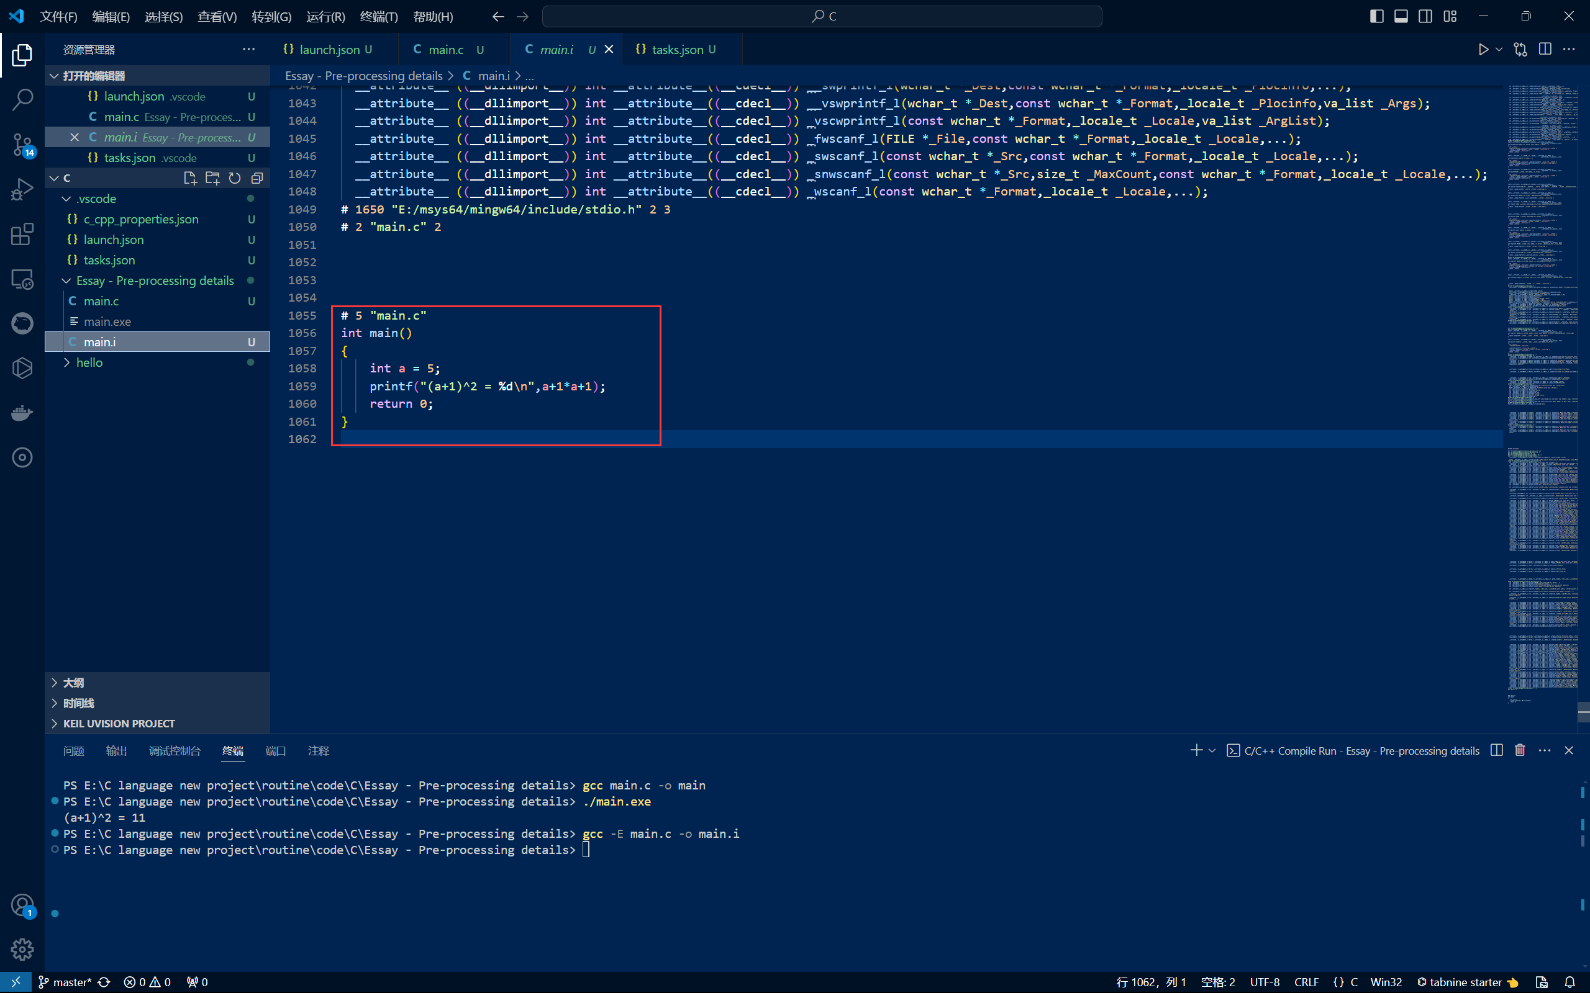
Task: Create new file in C folder
Action: (190, 178)
